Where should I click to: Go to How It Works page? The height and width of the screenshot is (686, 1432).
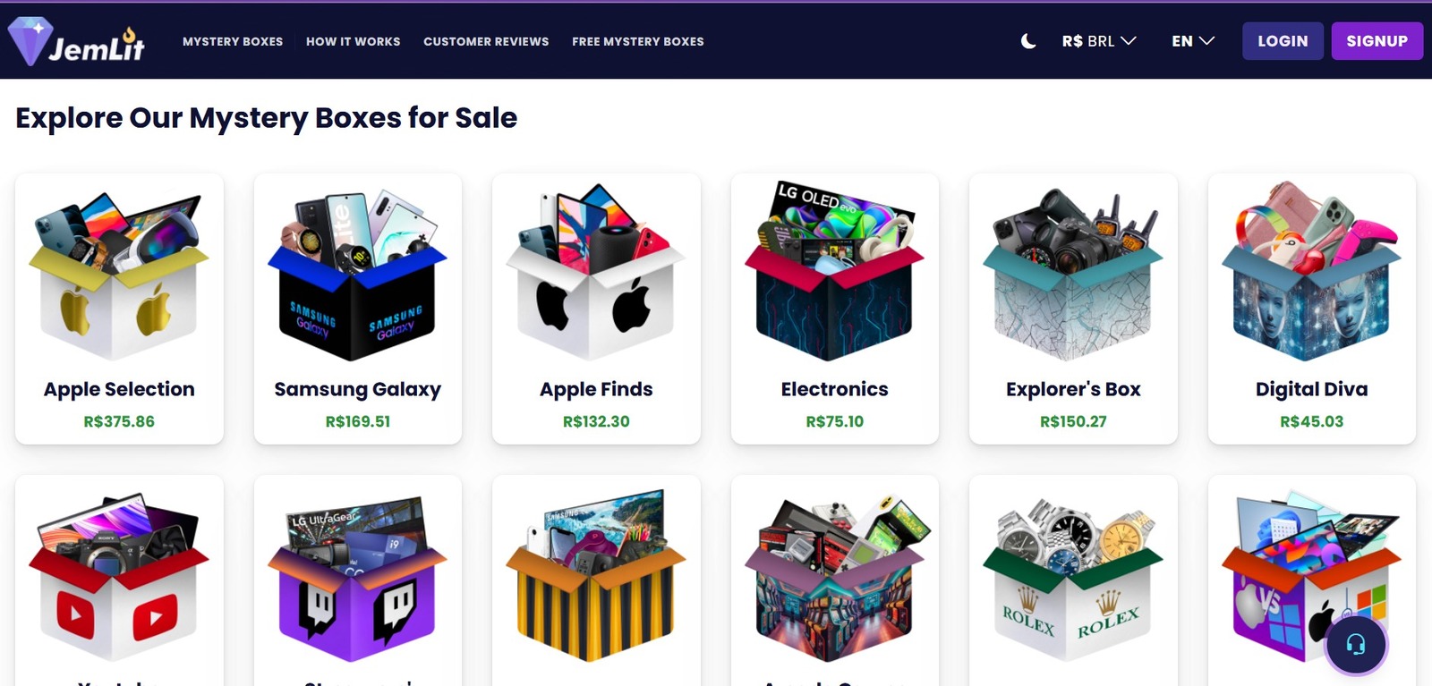pyautogui.click(x=353, y=41)
